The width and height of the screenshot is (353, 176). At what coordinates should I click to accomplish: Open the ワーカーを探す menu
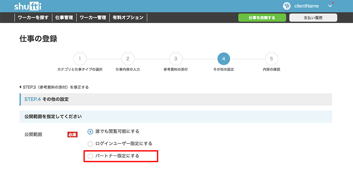(x=33, y=18)
